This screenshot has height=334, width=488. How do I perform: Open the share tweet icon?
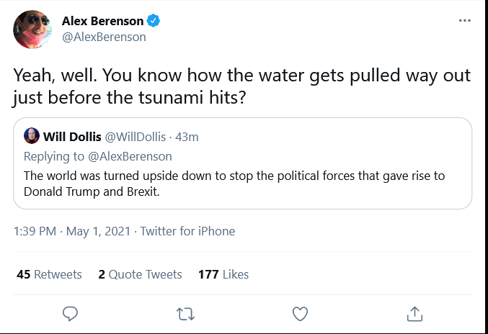pyautogui.click(x=415, y=314)
